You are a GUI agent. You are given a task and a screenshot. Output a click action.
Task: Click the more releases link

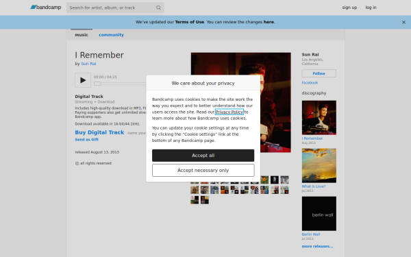[317, 246]
